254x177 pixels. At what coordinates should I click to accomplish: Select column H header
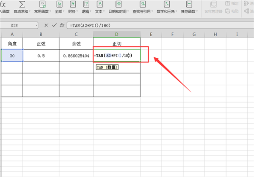[x=215, y=34]
